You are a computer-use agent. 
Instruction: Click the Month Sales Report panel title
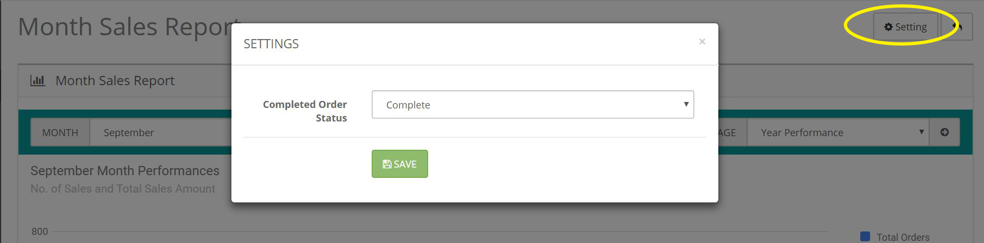115,81
